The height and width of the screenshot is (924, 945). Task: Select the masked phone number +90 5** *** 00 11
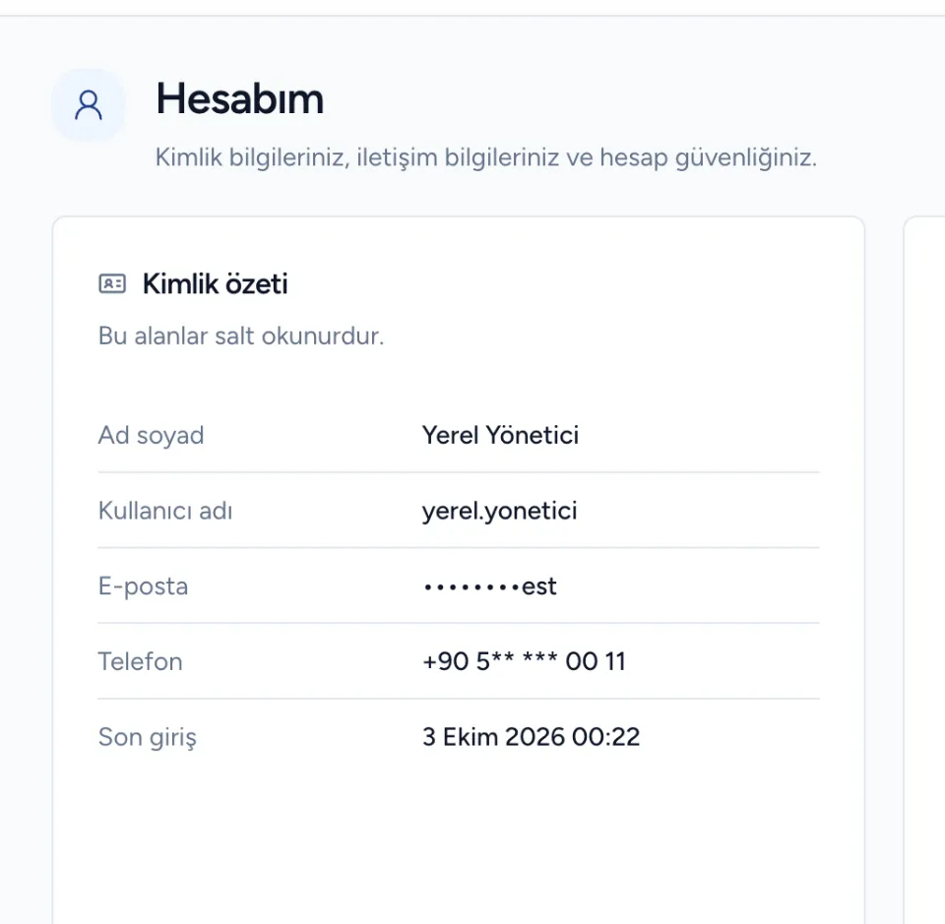(x=524, y=661)
